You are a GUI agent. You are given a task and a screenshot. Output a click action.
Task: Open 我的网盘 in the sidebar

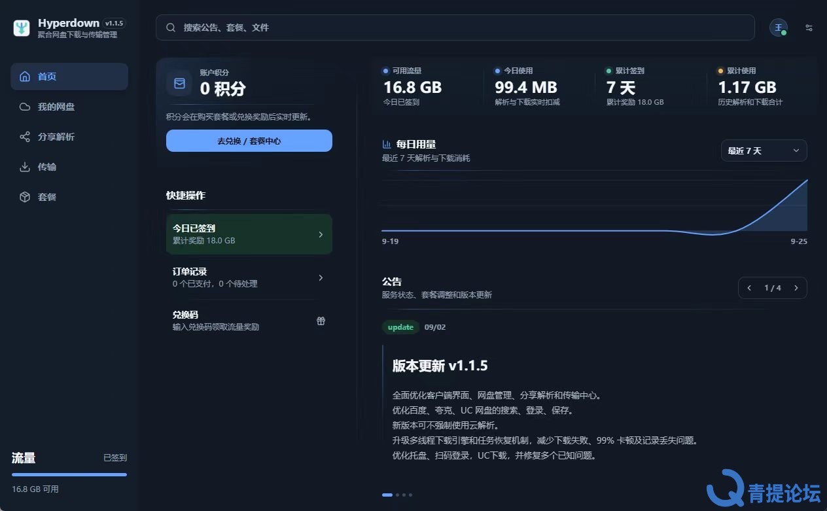(69, 107)
